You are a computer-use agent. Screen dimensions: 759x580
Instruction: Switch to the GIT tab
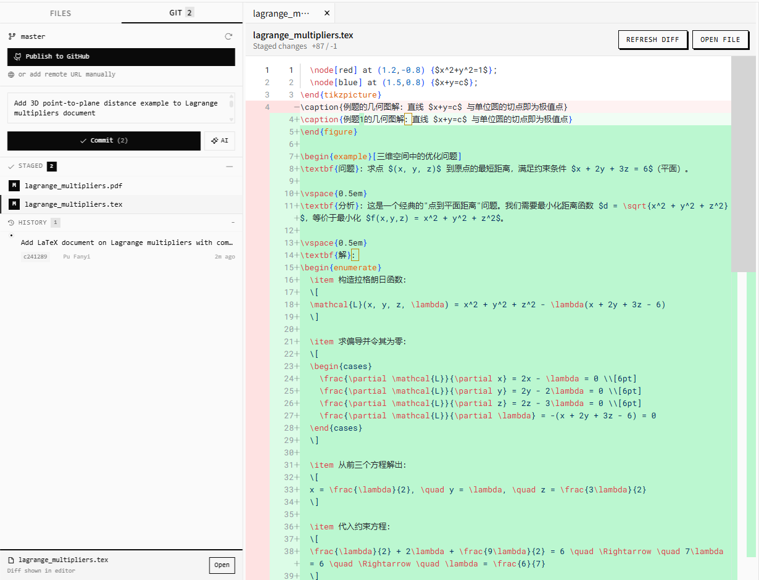coord(182,13)
